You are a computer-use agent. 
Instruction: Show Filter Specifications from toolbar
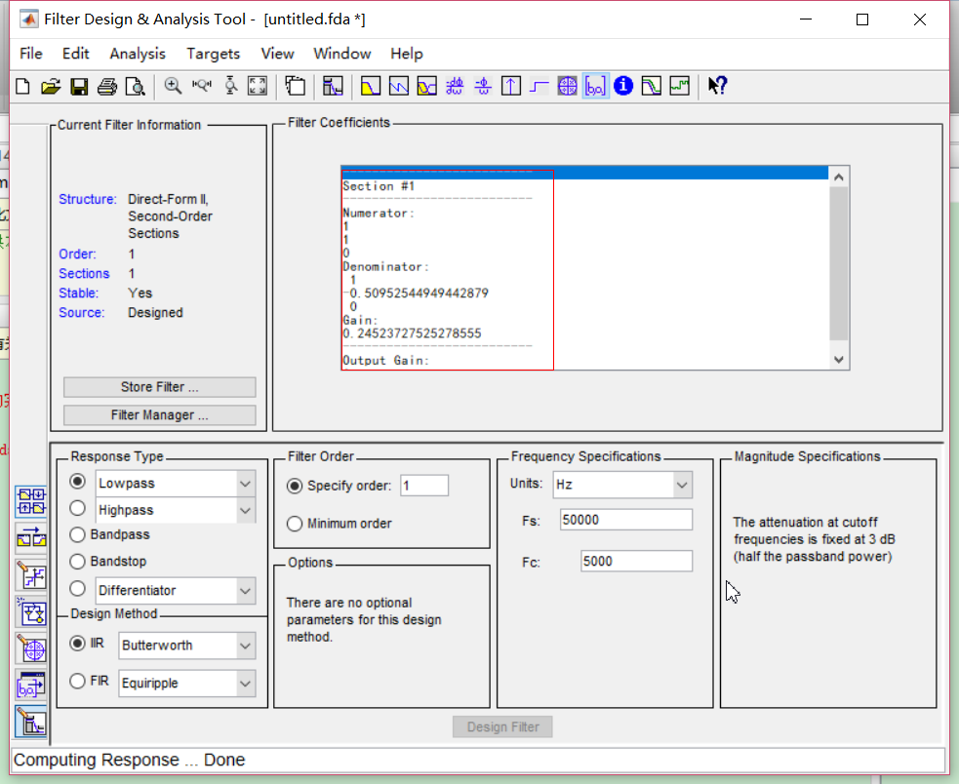pyautogui.click(x=333, y=86)
